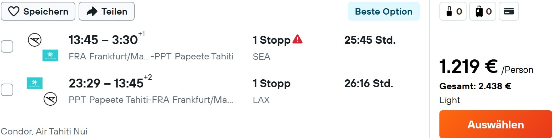This screenshot has width=553, height=138.
Task: Click the Condor logo on the outbound flight
Action: [x=35, y=39]
